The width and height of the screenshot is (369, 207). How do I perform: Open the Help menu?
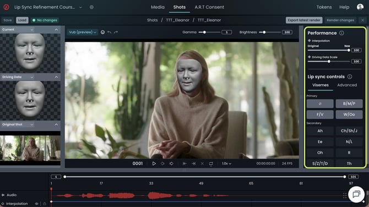click(344, 7)
